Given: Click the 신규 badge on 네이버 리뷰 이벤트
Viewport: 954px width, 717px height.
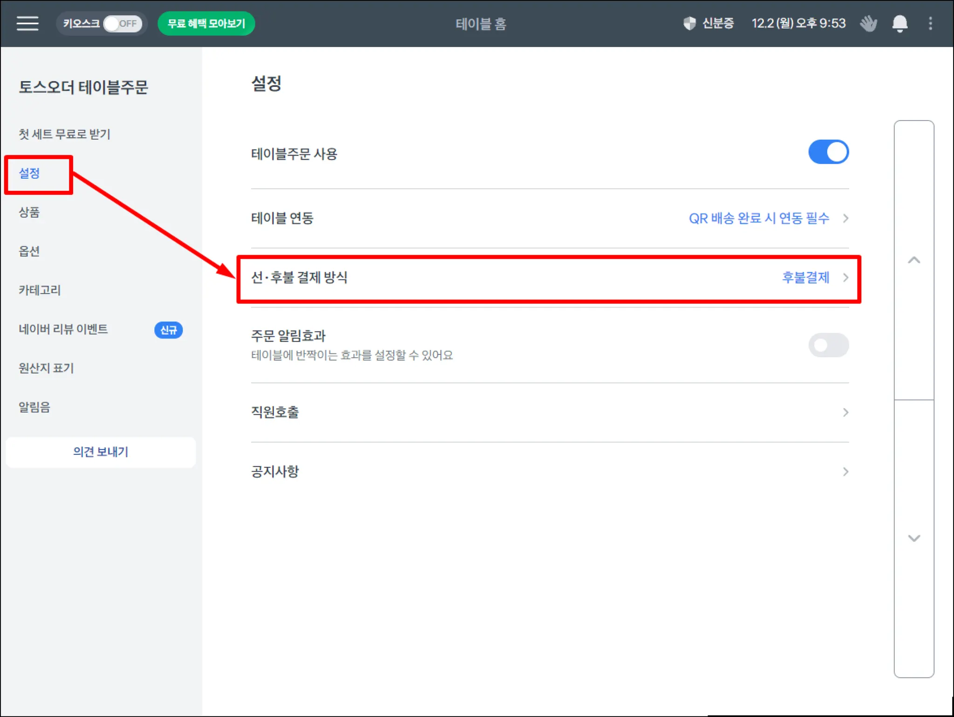Looking at the screenshot, I should tap(168, 330).
